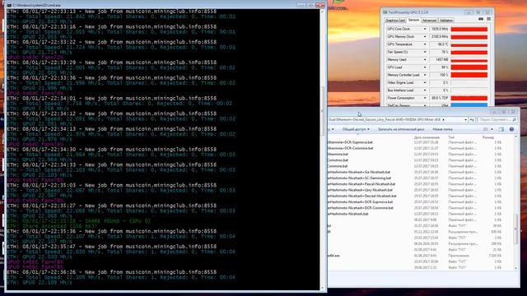Click the address bar refresh button
The width and height of the screenshot is (527, 296).
pos(472,120)
